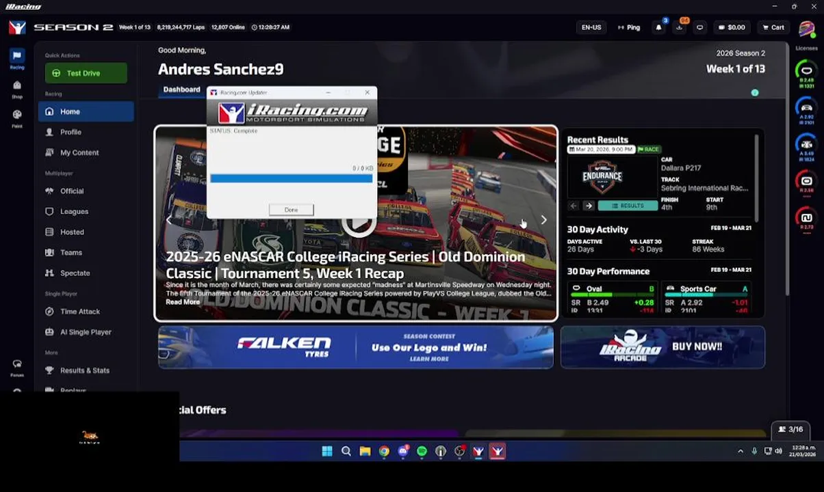Image resolution: width=824 pixels, height=492 pixels.
Task: Open the iRacing Arcade Buy Now banner
Action: click(x=662, y=347)
